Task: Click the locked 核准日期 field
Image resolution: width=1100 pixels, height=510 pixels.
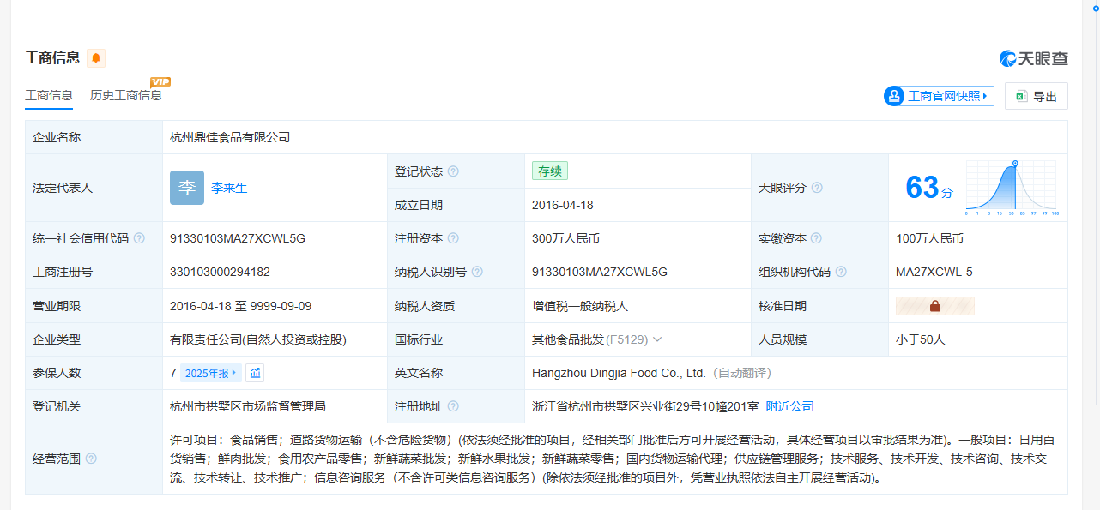Action: tap(934, 306)
